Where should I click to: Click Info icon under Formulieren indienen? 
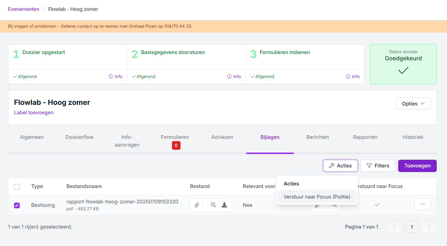coord(353,77)
